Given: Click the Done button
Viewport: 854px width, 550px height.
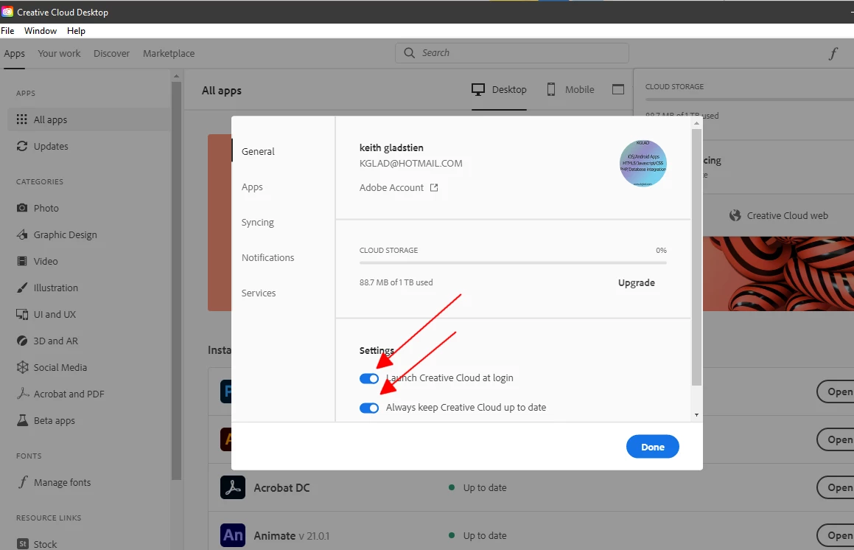Looking at the screenshot, I should tap(653, 447).
